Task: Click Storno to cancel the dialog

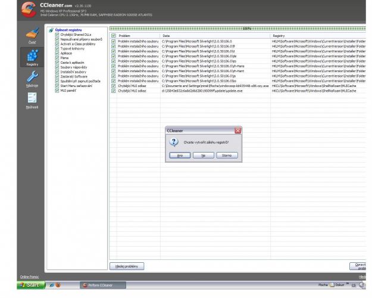Action: point(227,155)
